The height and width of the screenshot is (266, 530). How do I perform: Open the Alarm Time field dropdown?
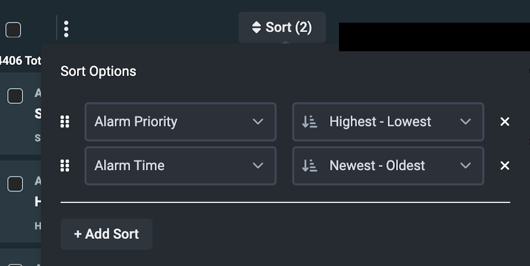(x=180, y=166)
